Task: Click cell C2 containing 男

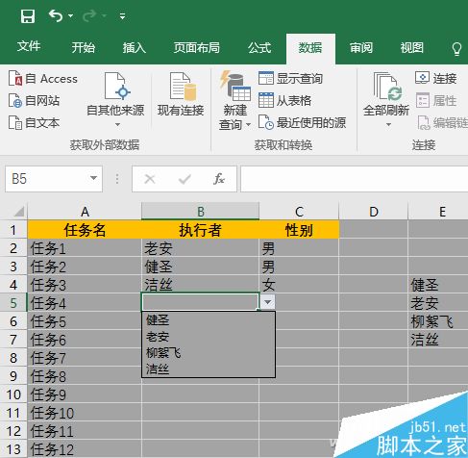Action: [299, 248]
